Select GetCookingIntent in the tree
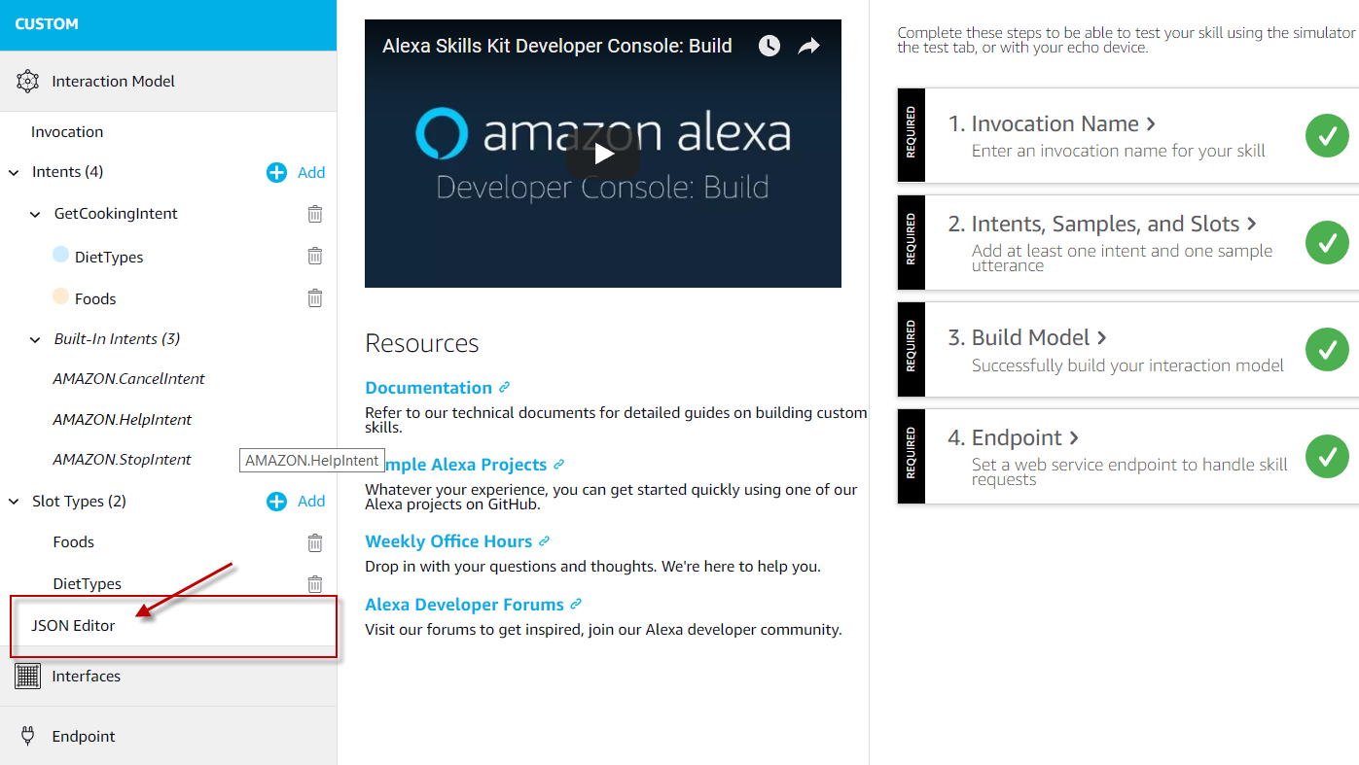 (x=116, y=214)
